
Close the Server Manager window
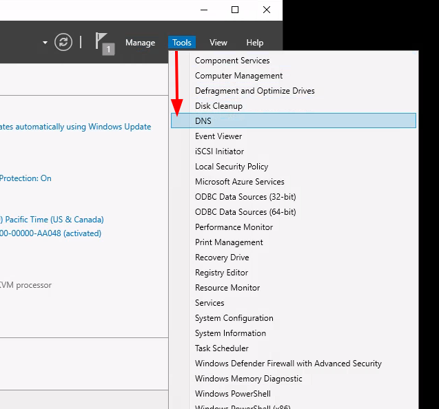pos(267,10)
